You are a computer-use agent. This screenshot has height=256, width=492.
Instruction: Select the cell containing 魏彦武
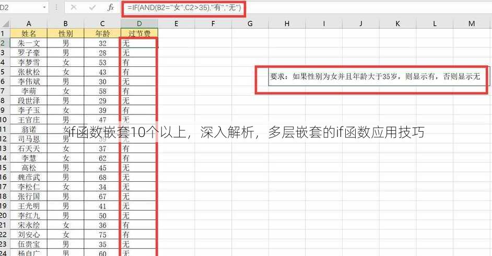[x=29, y=177]
